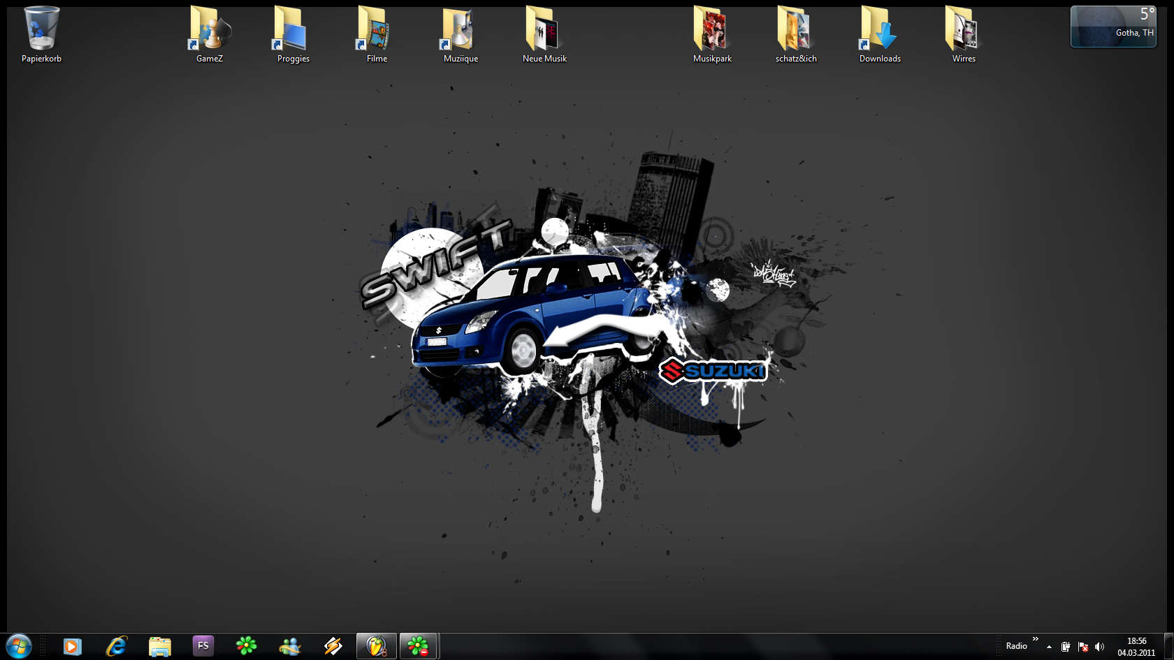
Task: Open the Gotha weather gadget
Action: (x=1113, y=27)
